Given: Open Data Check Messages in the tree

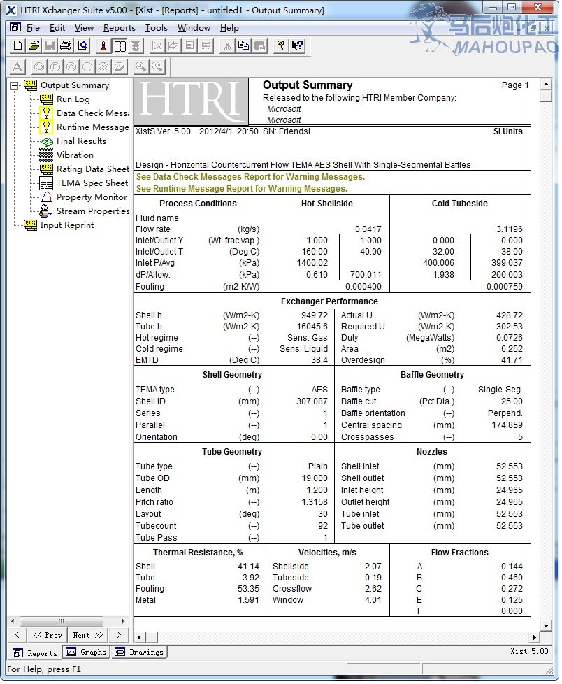Looking at the screenshot, I should (x=93, y=113).
